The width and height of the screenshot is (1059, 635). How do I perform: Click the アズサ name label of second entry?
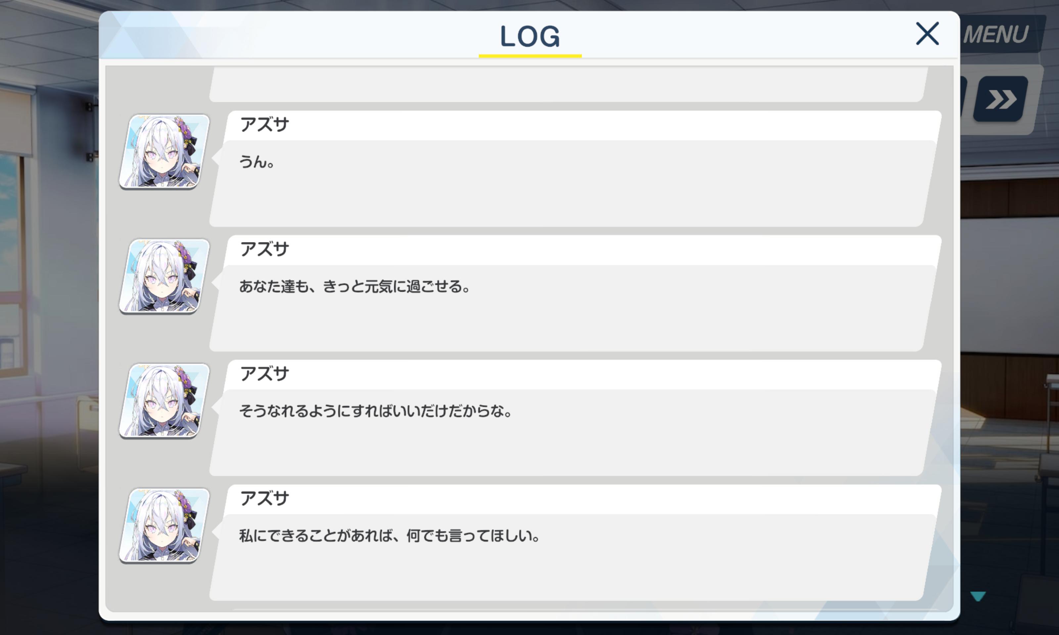pyautogui.click(x=264, y=249)
